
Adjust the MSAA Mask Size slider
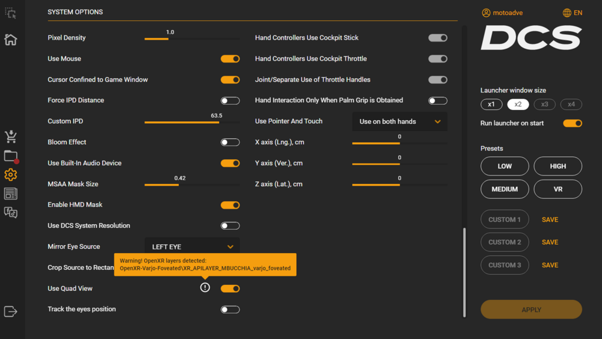coord(192,185)
